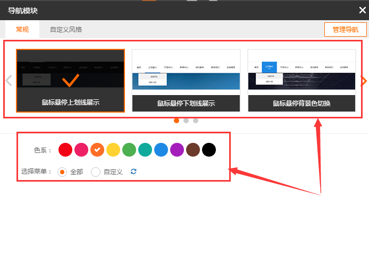Screen dimensions: 369x265
Task: Select the 鼠标悬停上划线展示 style thumbnail
Action: pyautogui.click(x=71, y=81)
